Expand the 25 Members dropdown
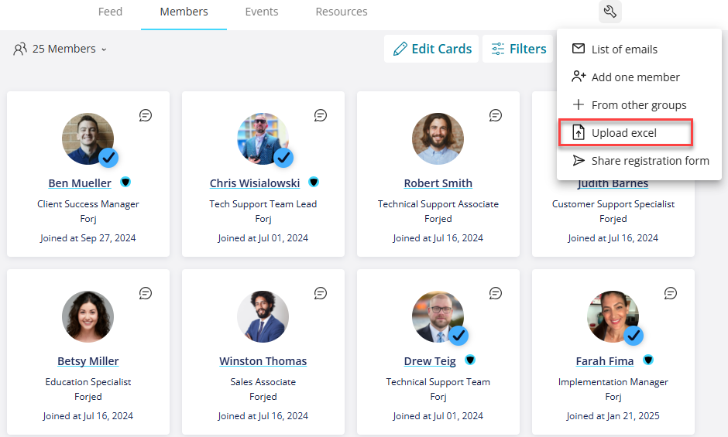This screenshot has height=437, width=728. [60, 49]
